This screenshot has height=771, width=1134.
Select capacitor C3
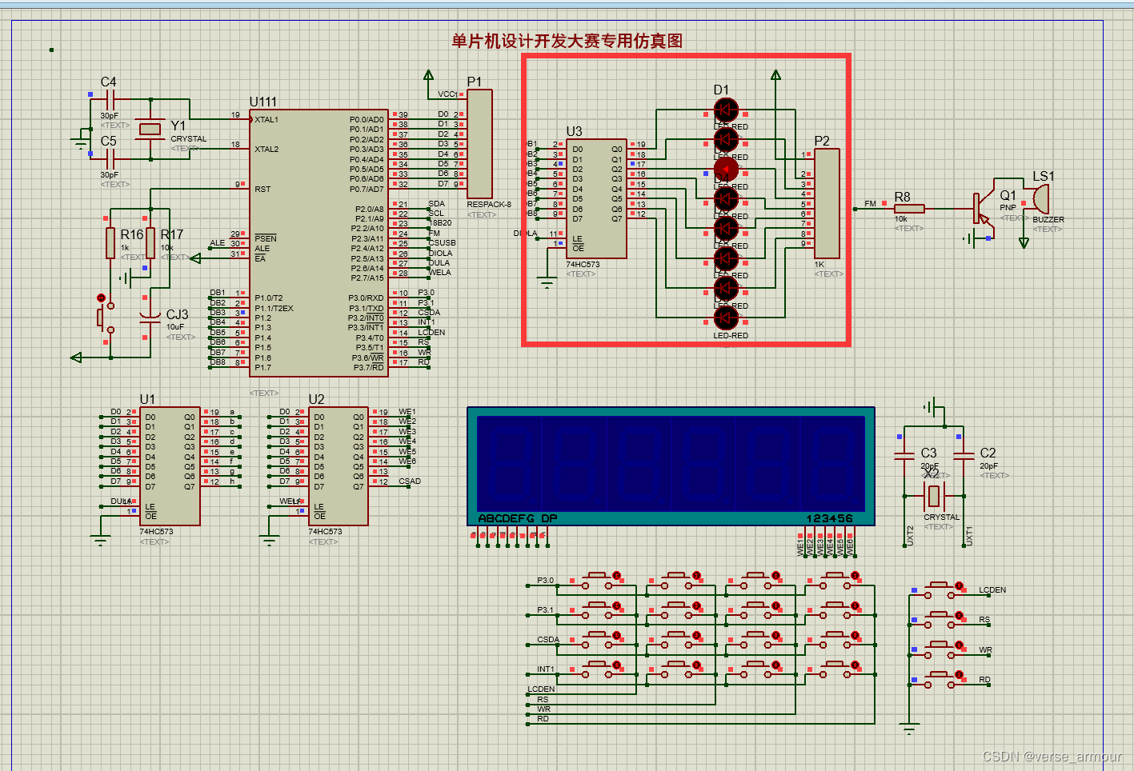click(x=904, y=457)
